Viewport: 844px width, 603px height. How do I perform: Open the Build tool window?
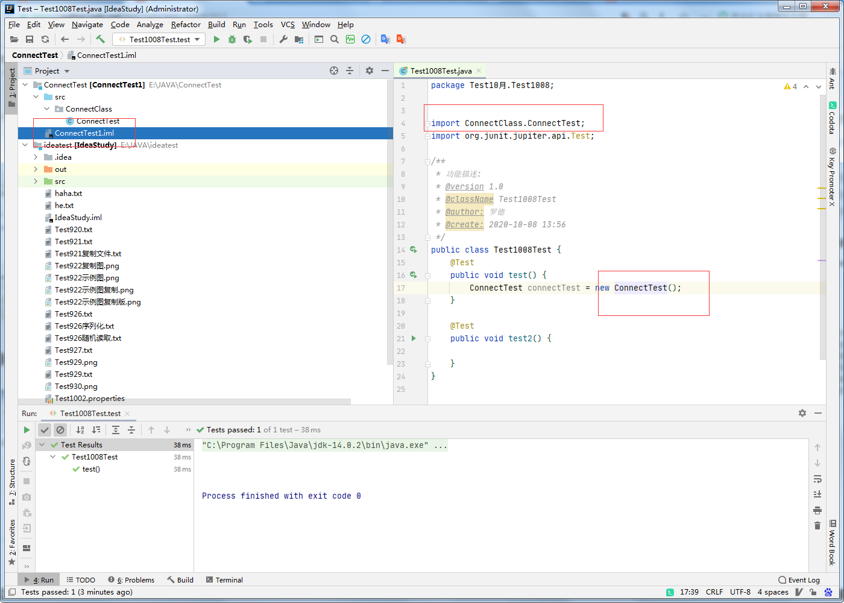coord(180,580)
